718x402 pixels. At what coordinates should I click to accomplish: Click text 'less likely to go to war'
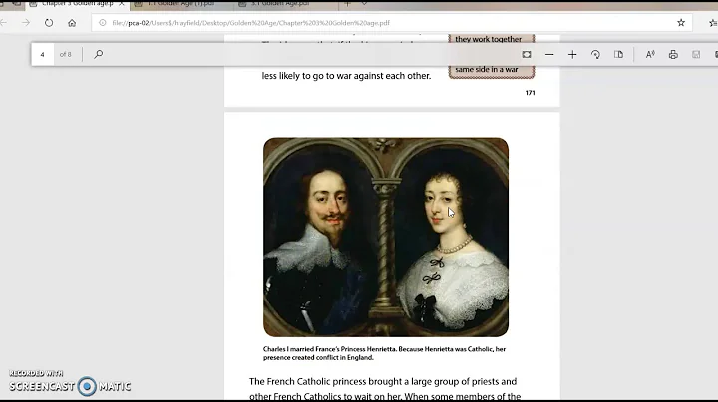(x=309, y=76)
